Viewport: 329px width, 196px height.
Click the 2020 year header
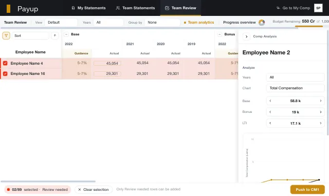160,44
